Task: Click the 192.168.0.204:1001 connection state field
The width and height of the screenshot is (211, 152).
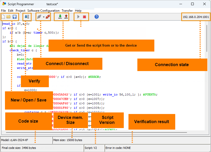Action: tap(196, 17)
